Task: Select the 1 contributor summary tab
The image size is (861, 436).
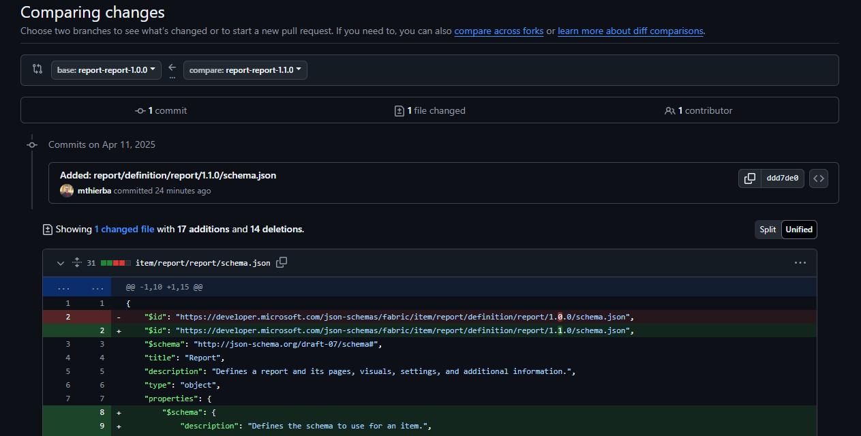Action: click(x=698, y=110)
